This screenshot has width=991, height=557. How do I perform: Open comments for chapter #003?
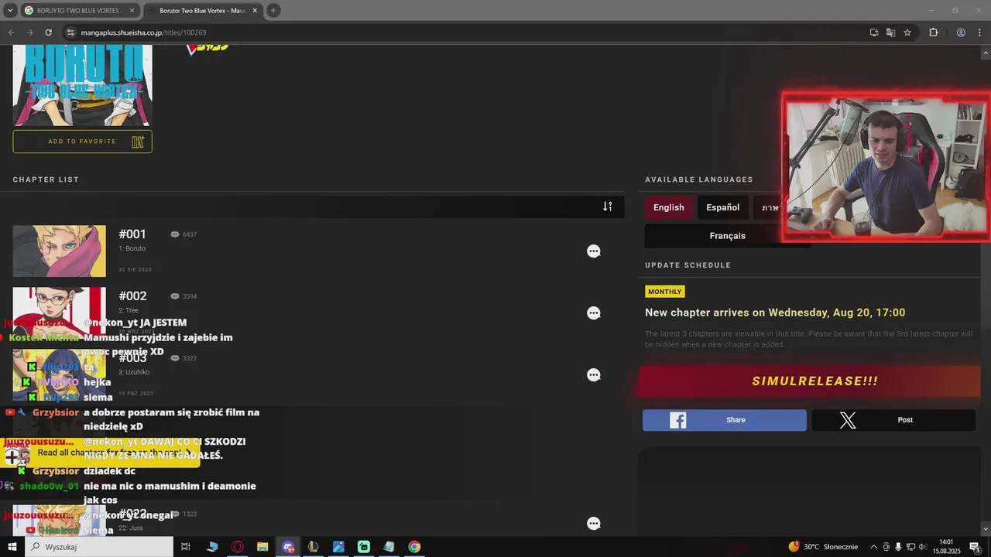594,375
